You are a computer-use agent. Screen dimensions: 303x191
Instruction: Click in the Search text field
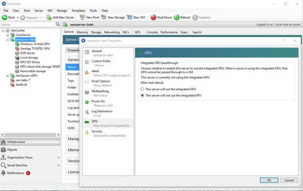coord(28,25)
